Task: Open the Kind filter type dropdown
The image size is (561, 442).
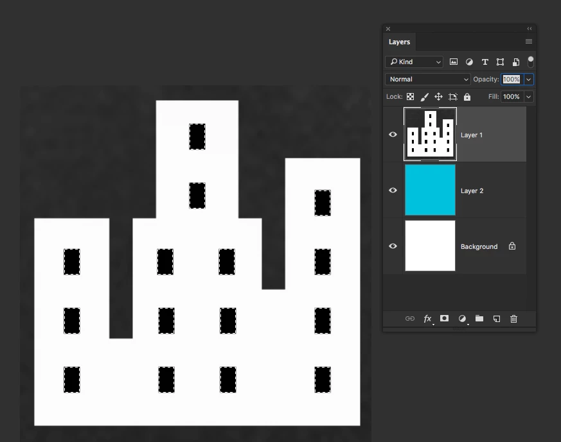Action: 414,62
